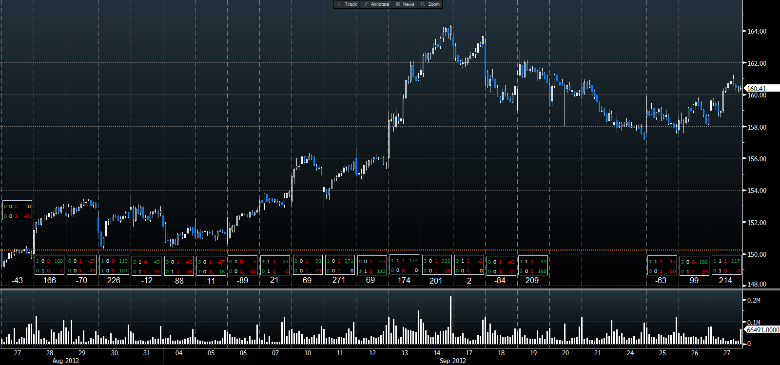
Task: Click the orange dotted horizontal level line
Action: point(371,250)
